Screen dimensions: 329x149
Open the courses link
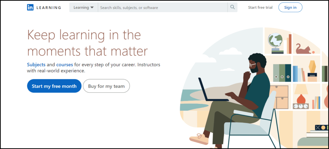[x=64, y=65]
